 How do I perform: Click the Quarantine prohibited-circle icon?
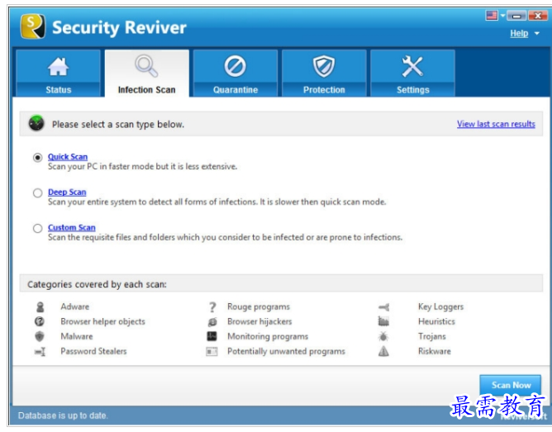click(236, 66)
